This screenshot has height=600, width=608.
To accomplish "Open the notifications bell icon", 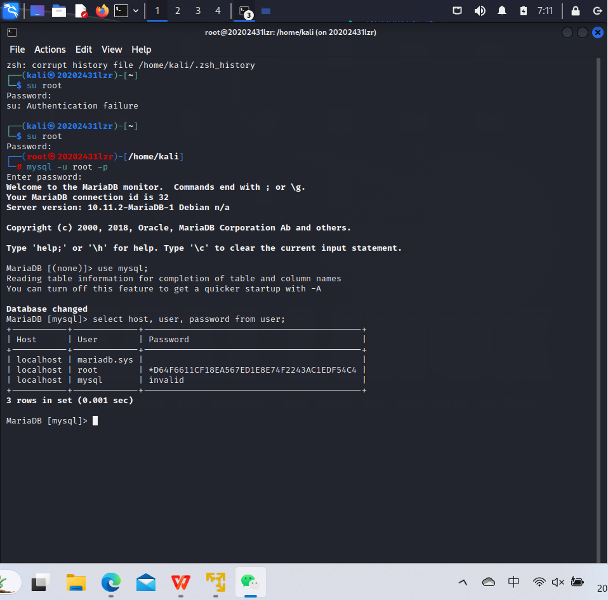I will (x=502, y=11).
